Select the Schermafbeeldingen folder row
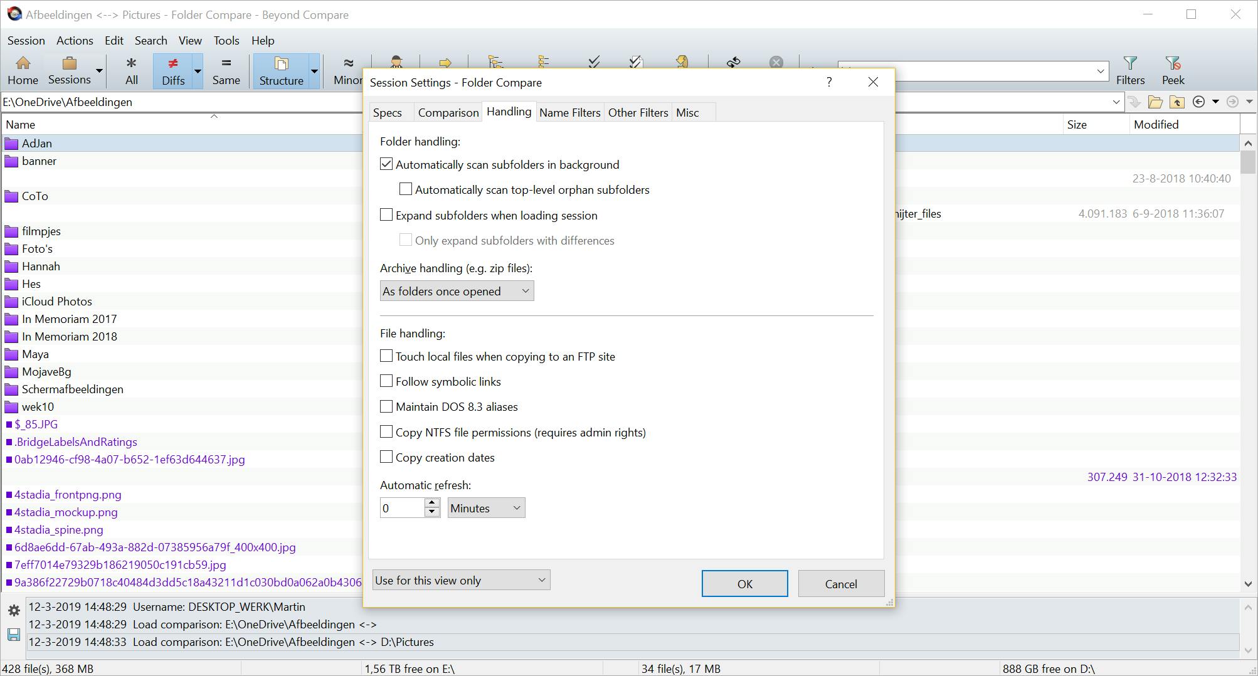The height and width of the screenshot is (676, 1258). point(182,389)
